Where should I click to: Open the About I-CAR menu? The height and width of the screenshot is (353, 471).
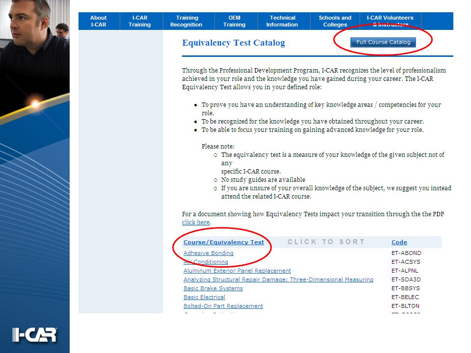pyautogui.click(x=99, y=21)
